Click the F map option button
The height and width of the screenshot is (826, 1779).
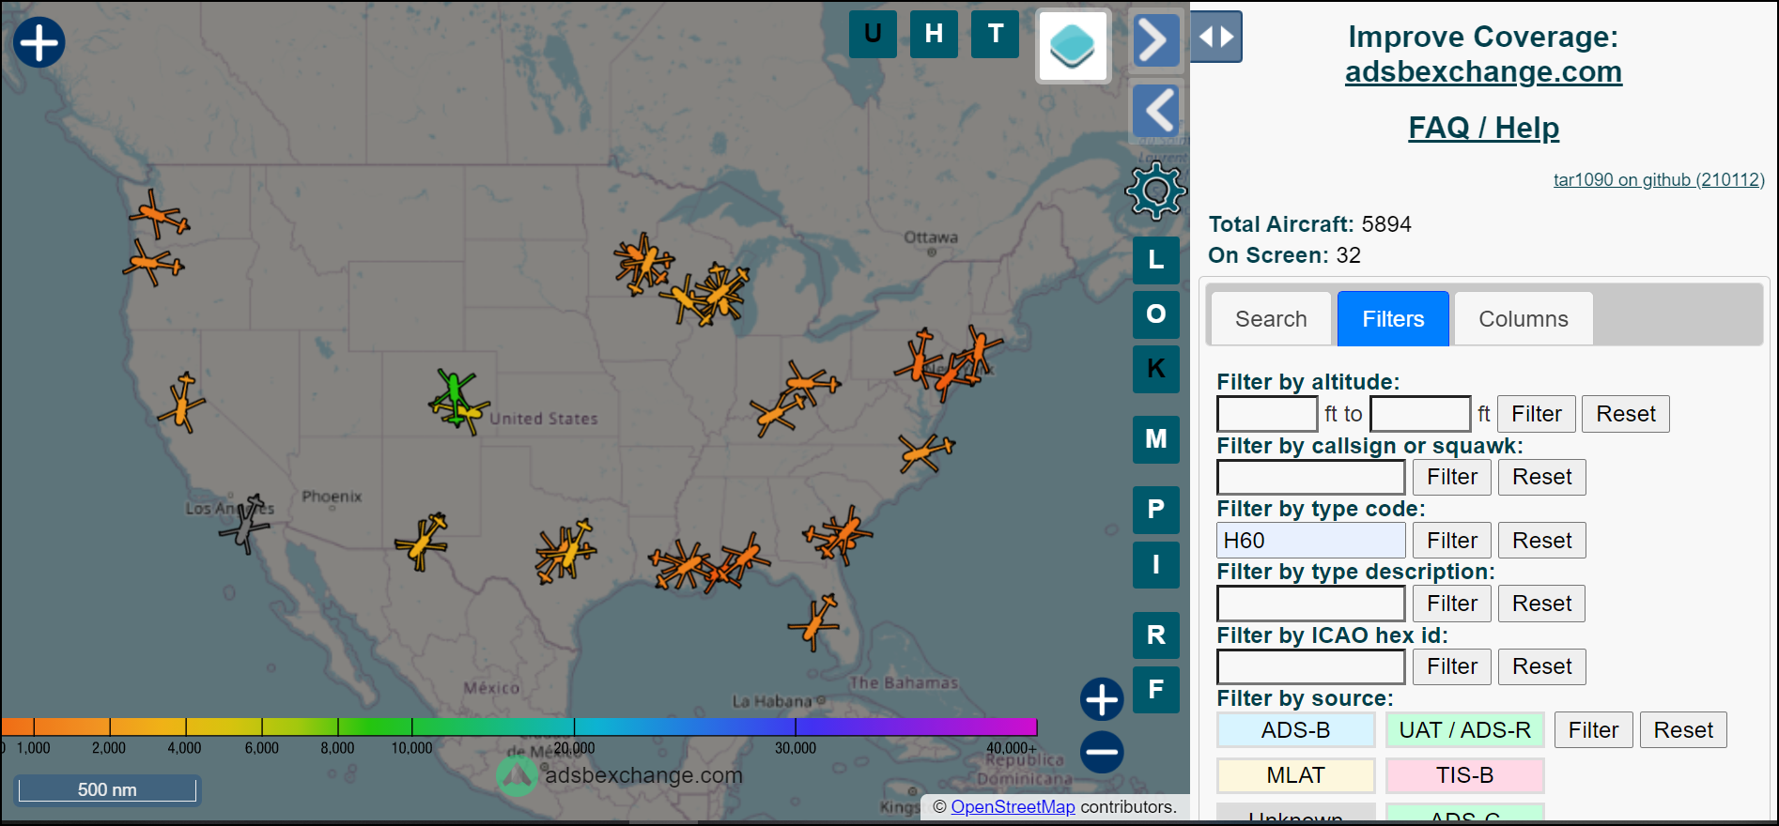(1156, 690)
